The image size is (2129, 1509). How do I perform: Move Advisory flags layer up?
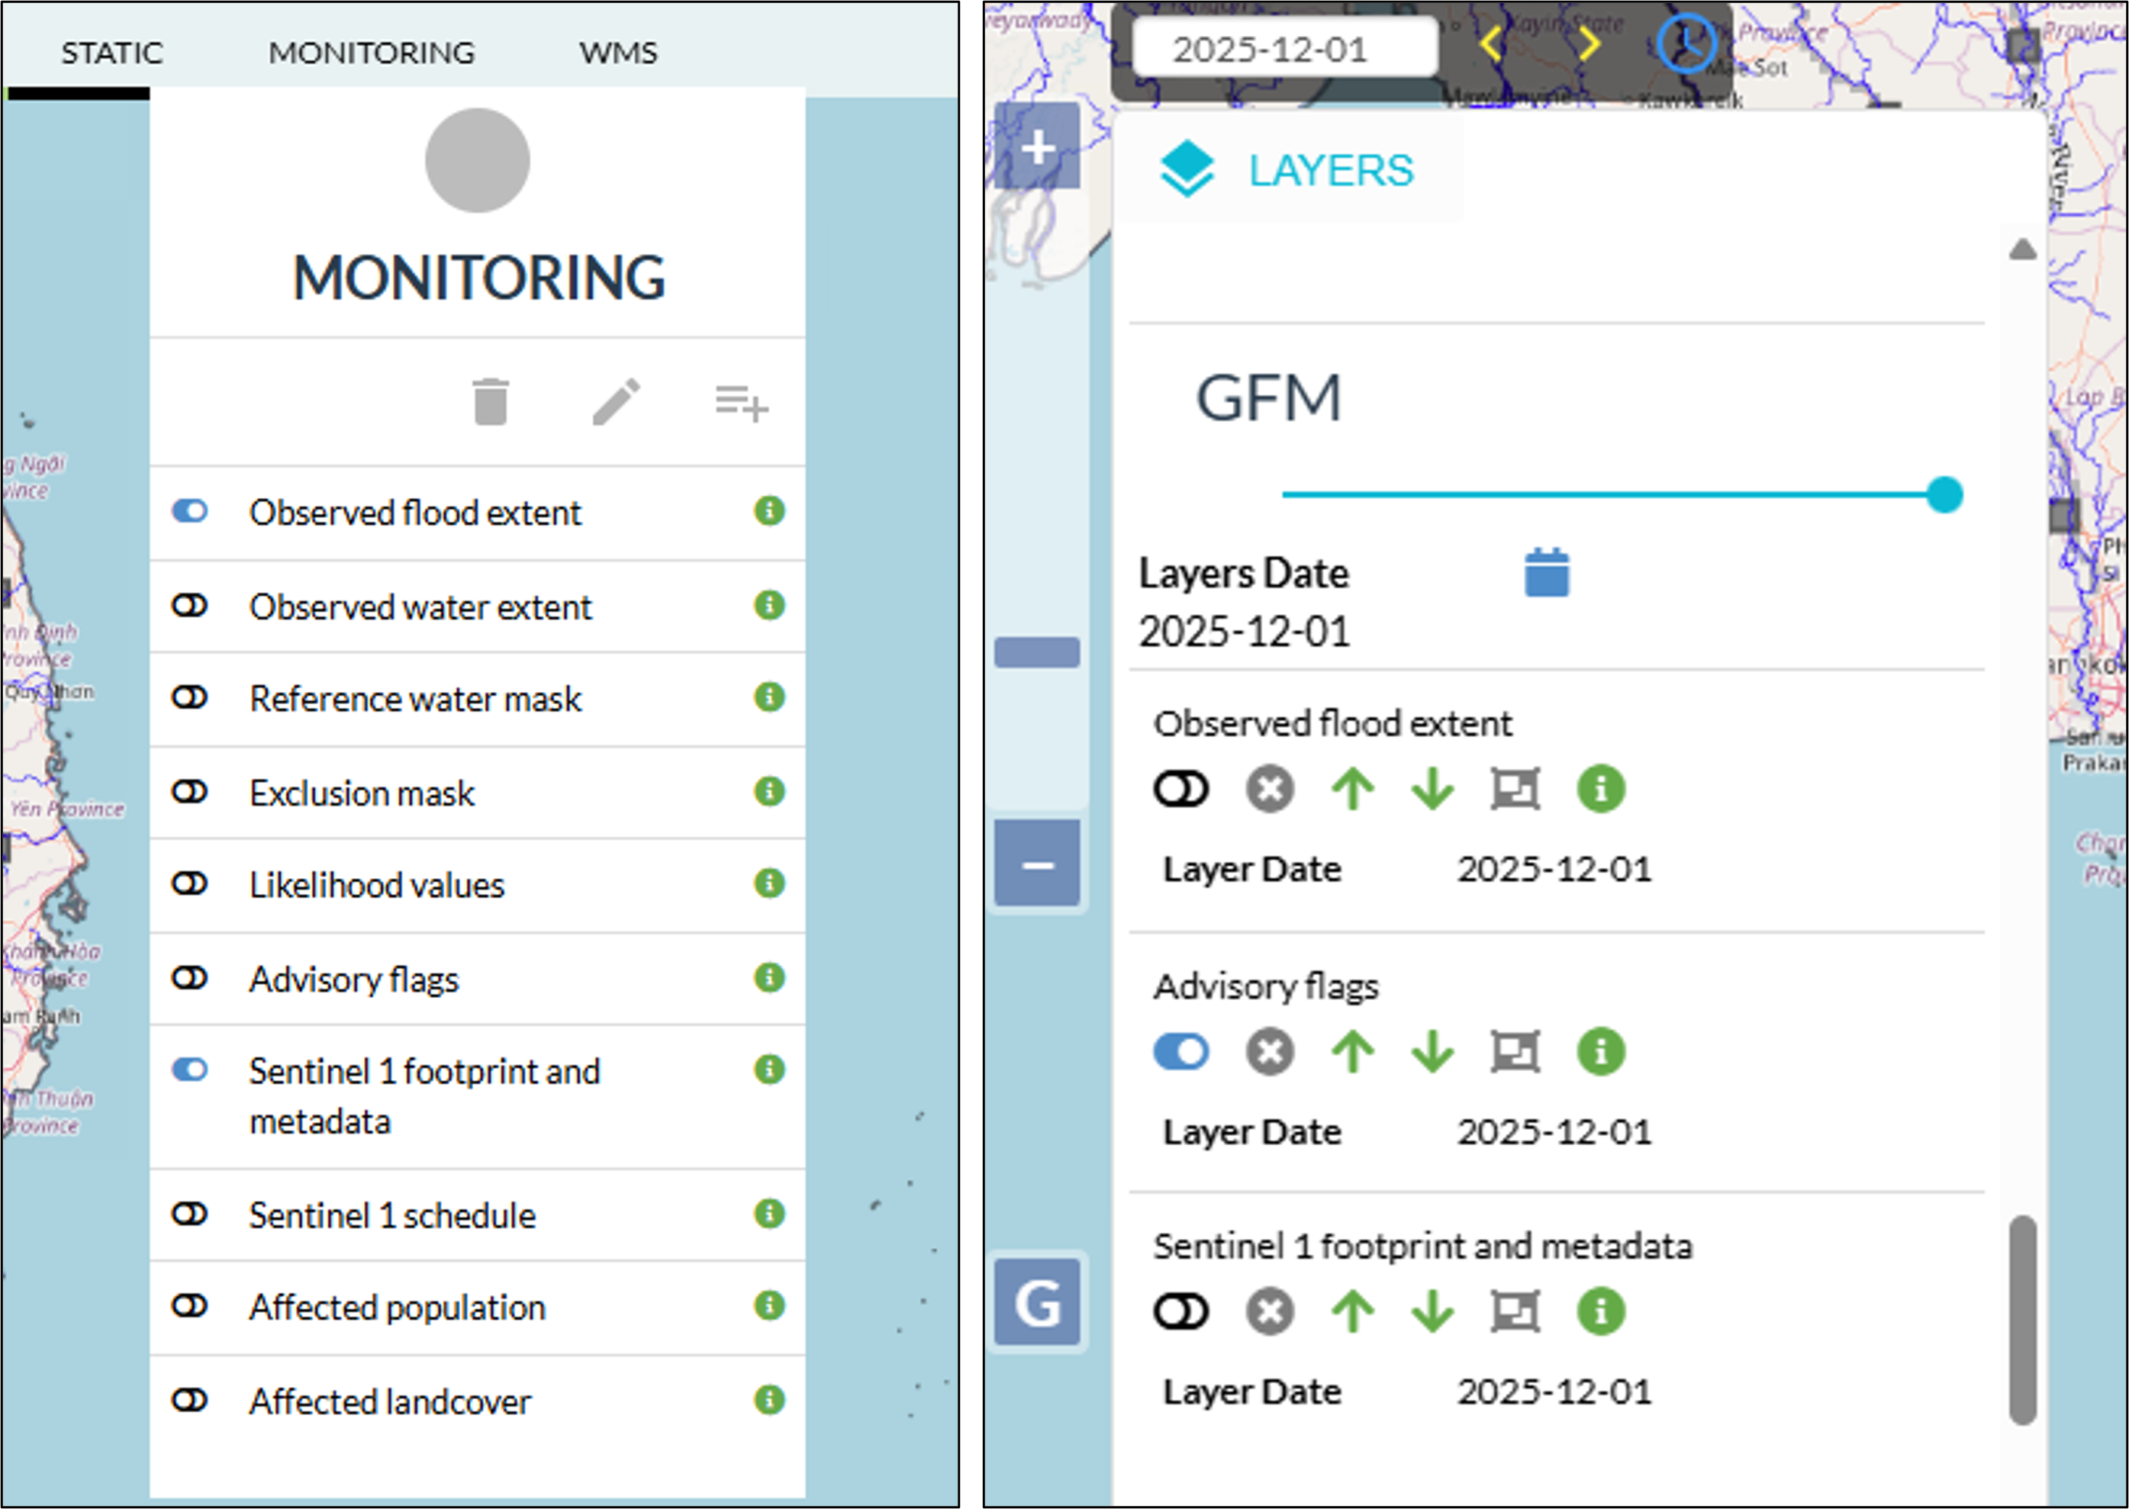point(1352,1052)
